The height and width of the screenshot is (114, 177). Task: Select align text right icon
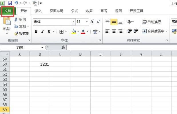(x=120, y=31)
